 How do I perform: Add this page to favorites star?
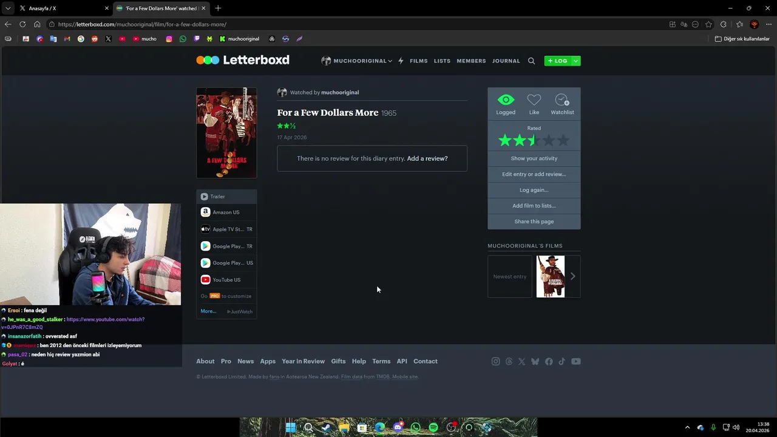[x=708, y=24]
